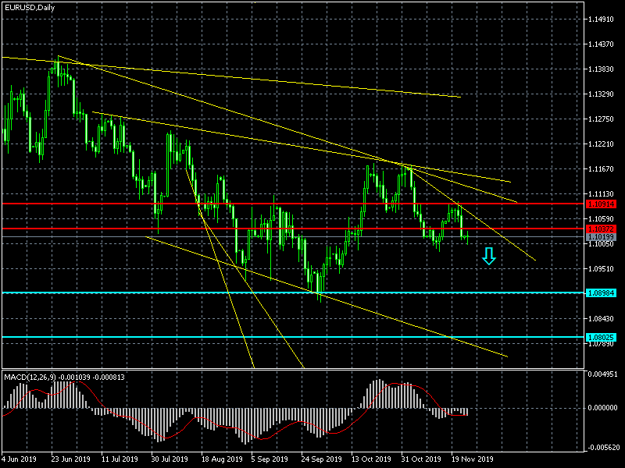Click the 1.09510 price scale value

click(x=601, y=269)
